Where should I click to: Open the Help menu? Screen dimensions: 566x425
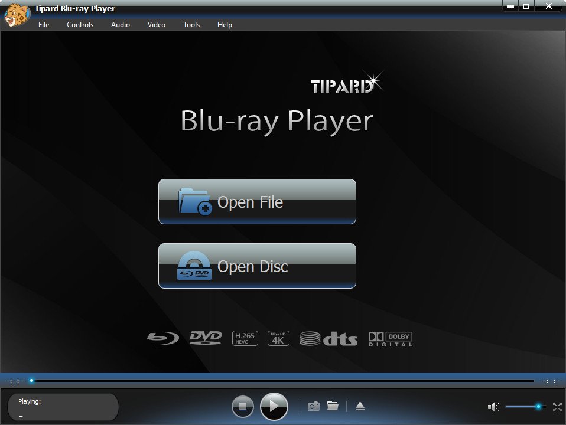point(225,25)
